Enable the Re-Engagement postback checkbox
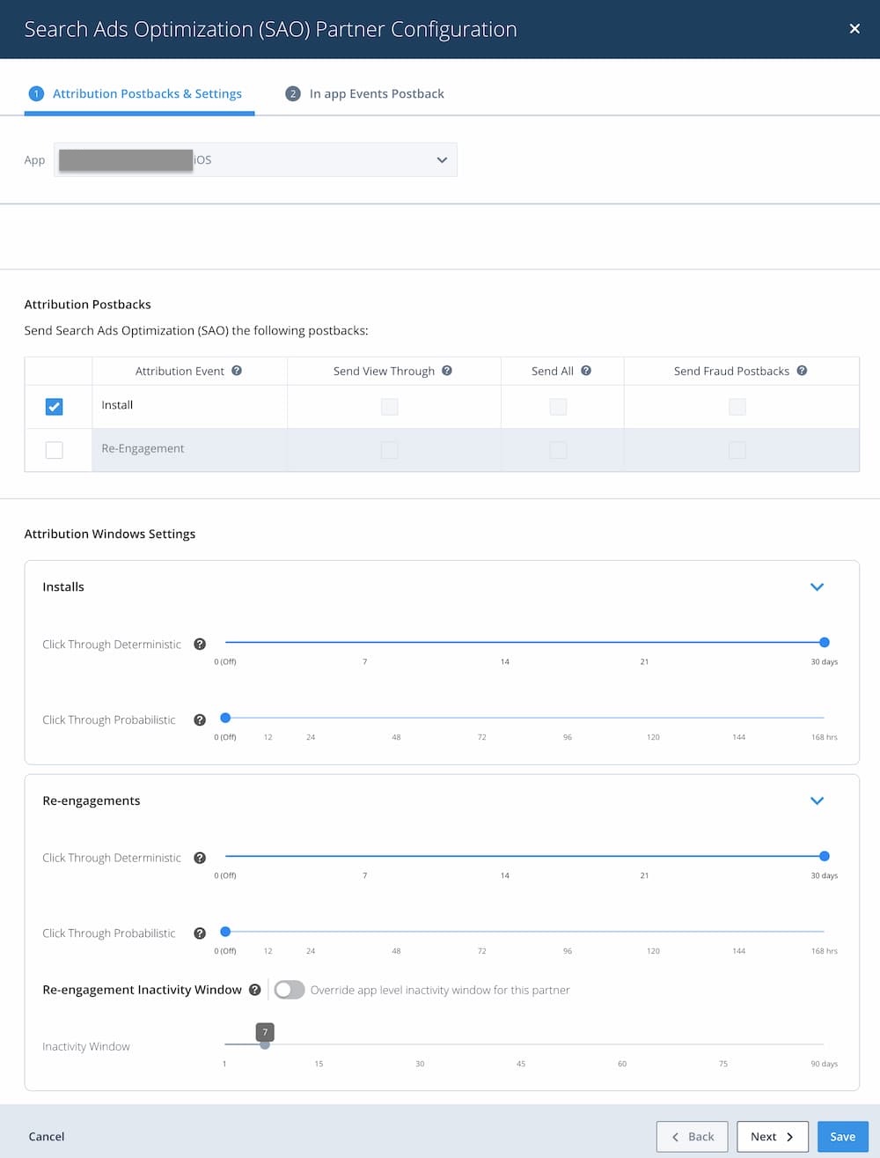 click(x=54, y=449)
